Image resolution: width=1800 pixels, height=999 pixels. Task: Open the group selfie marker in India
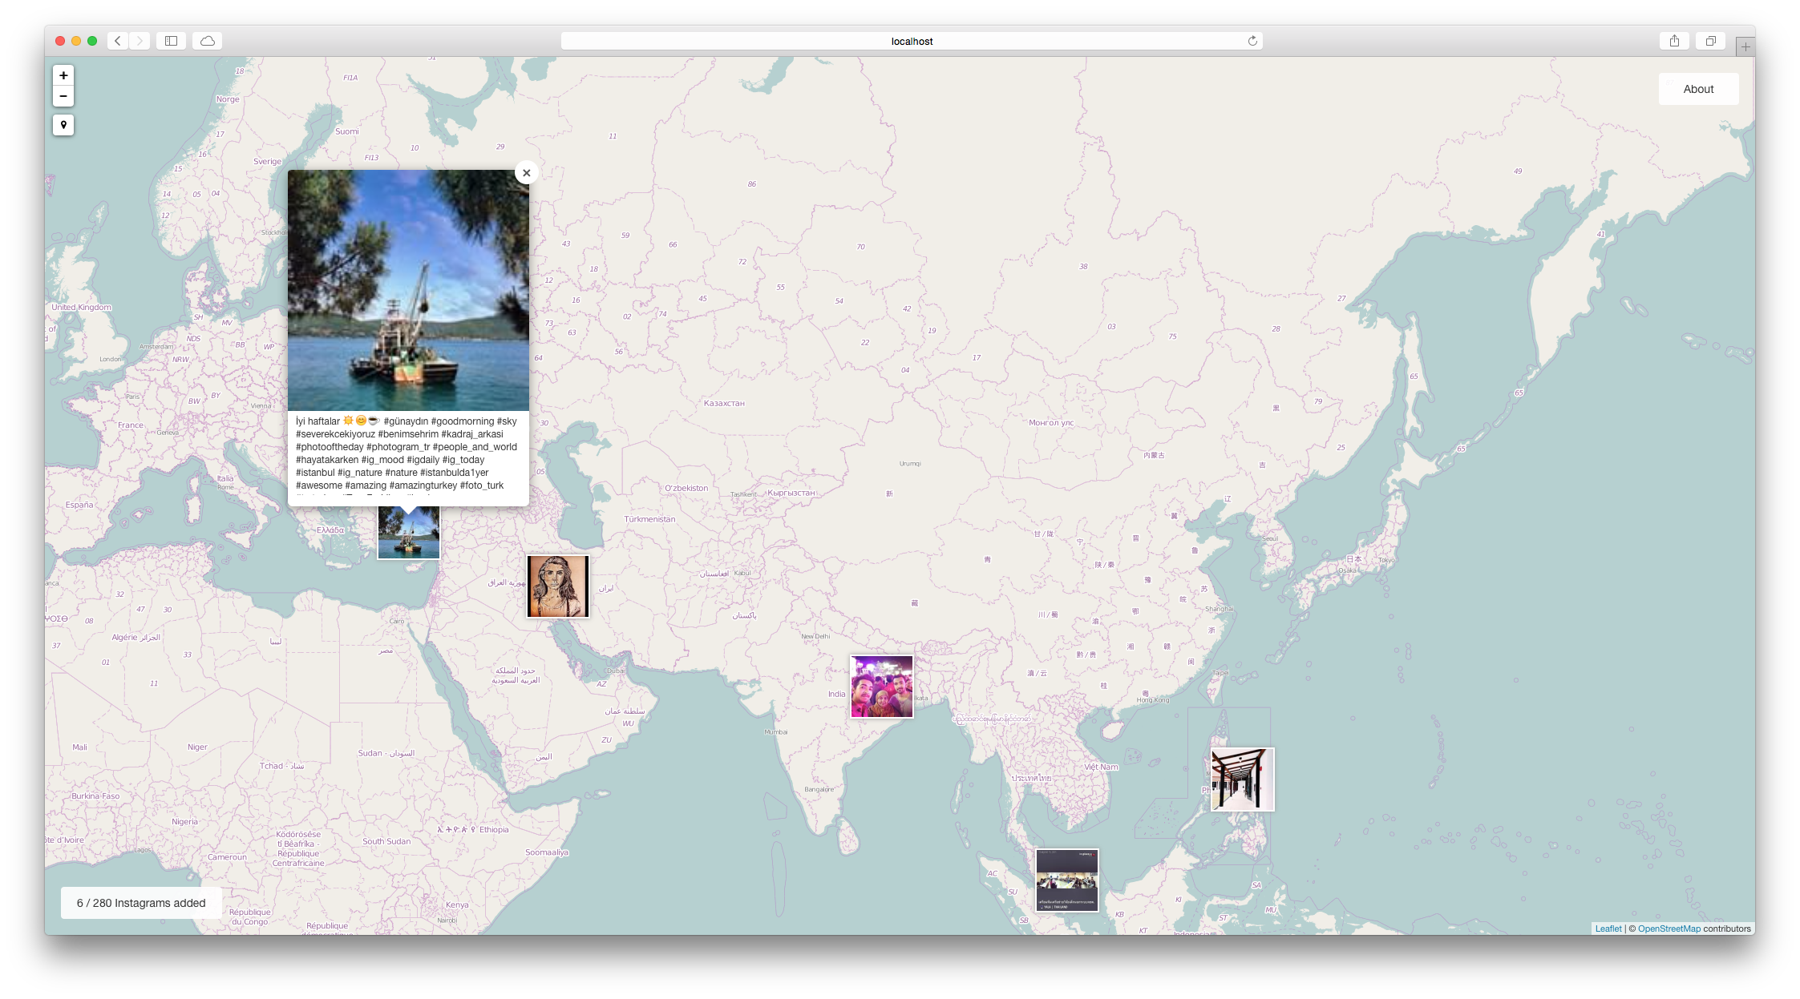coord(882,687)
